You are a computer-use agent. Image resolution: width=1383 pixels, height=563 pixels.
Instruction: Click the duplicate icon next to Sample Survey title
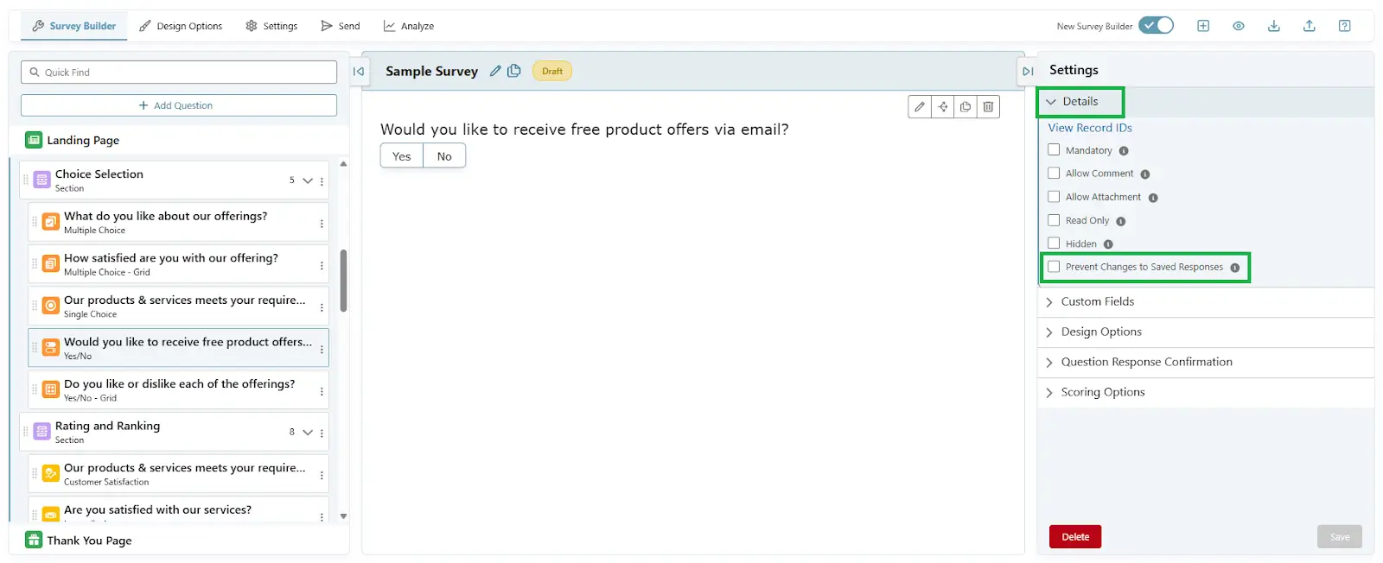514,71
